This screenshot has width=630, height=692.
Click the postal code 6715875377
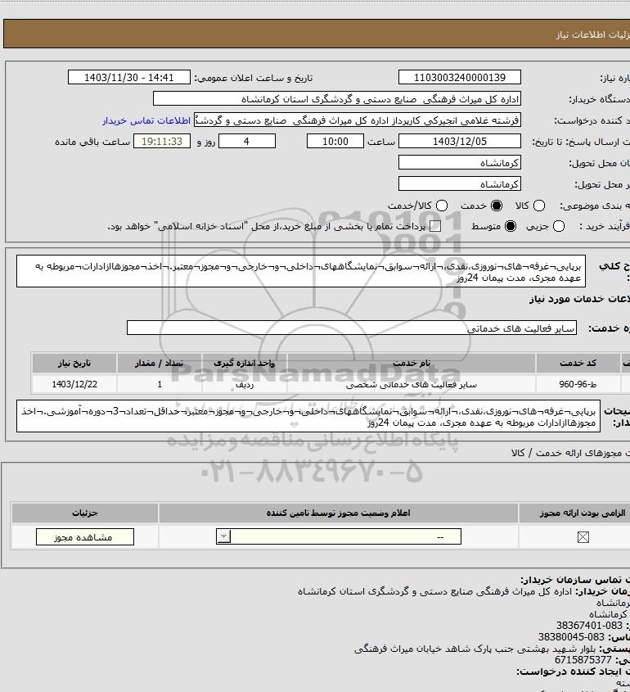[583, 660]
